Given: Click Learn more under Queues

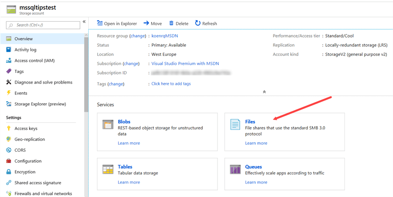Looking at the screenshot, I should point(256,182).
